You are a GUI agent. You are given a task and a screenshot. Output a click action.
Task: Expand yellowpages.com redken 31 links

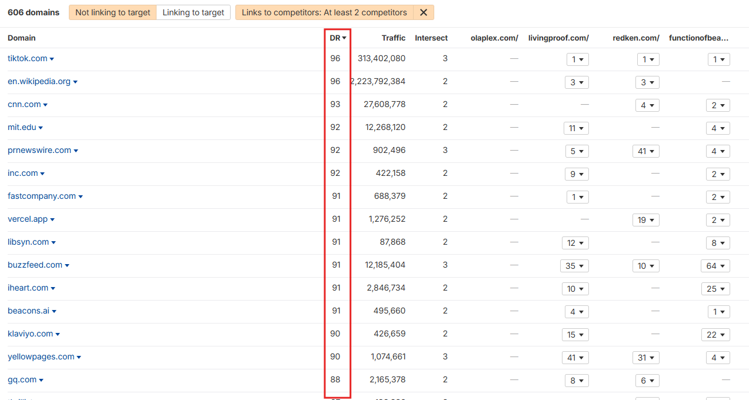tap(646, 358)
